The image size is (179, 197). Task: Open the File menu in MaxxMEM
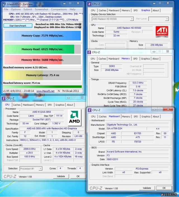6,9
